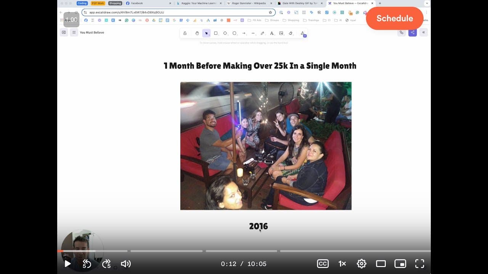488x274 pixels.
Task: Toggle the canvas lock tool
Action: pyautogui.click(x=185, y=33)
